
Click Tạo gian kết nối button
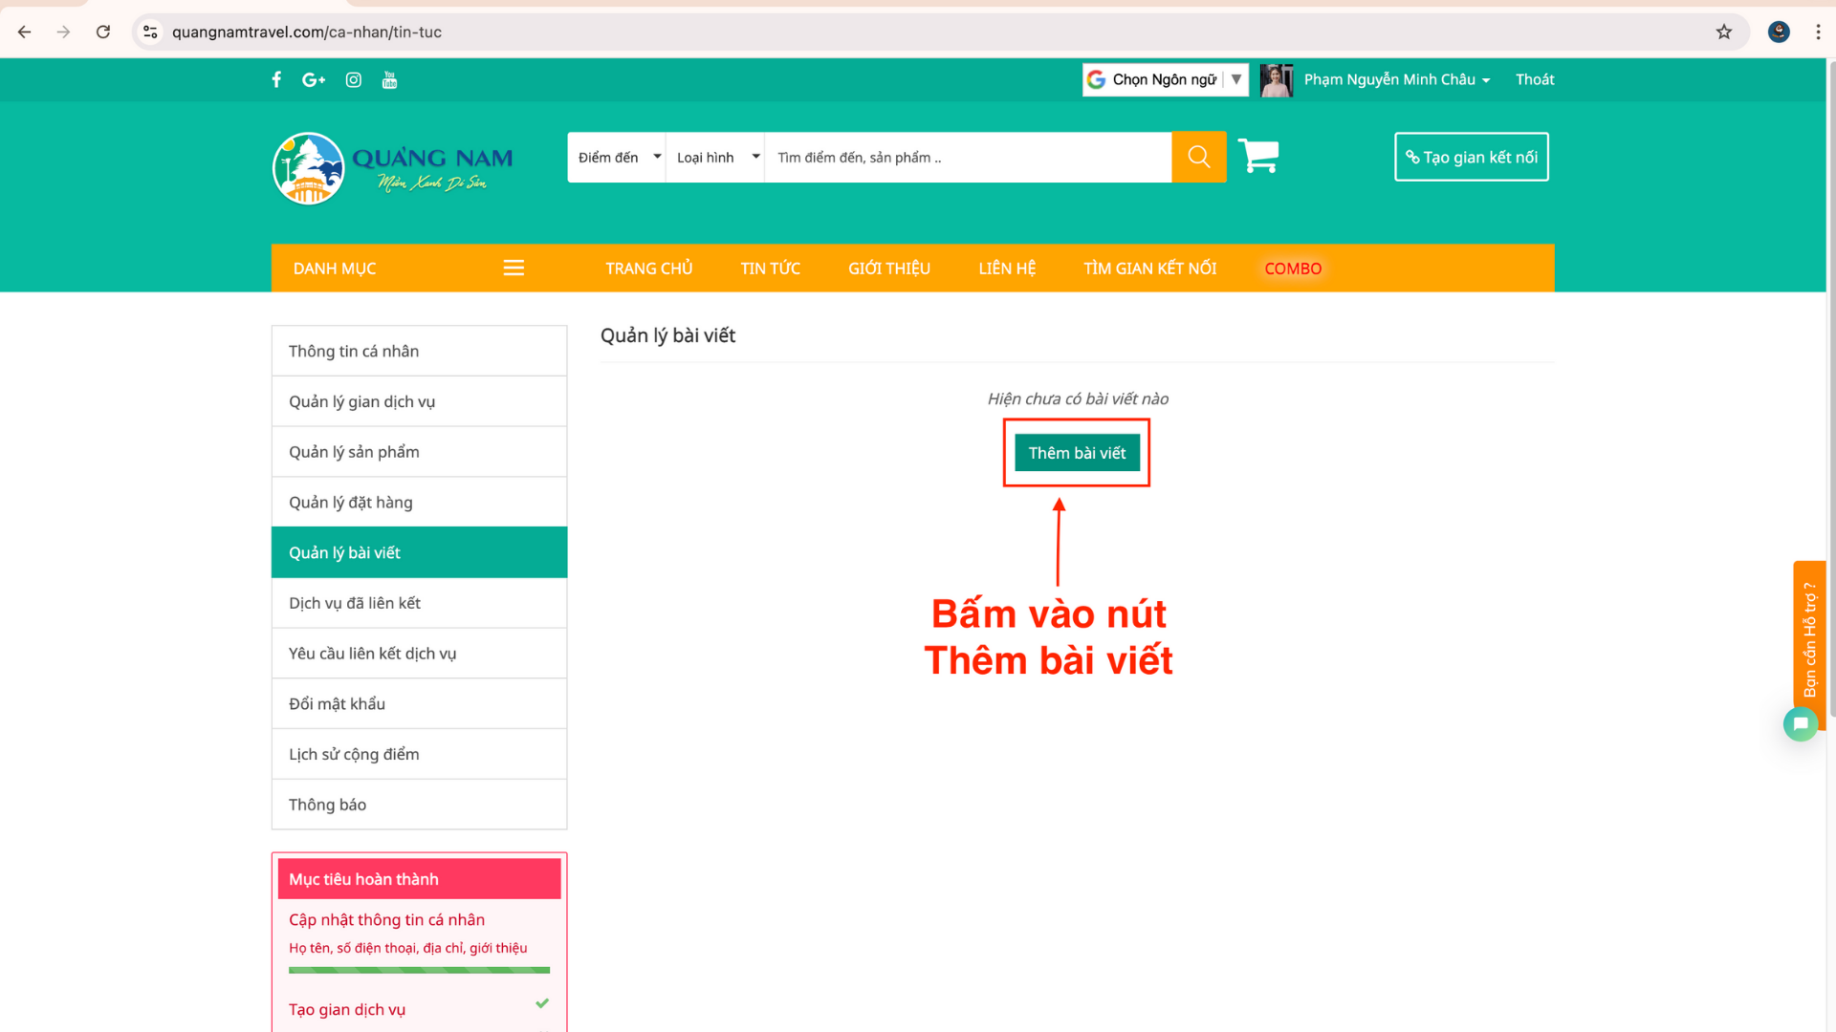pyautogui.click(x=1471, y=157)
